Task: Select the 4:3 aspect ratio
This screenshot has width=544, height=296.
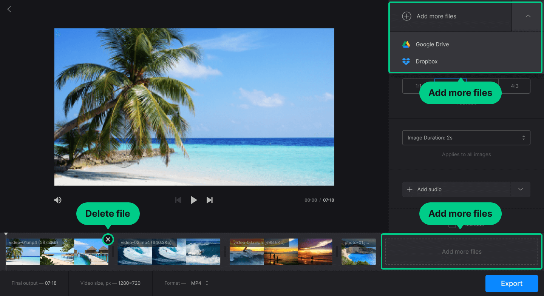Action: (515, 86)
